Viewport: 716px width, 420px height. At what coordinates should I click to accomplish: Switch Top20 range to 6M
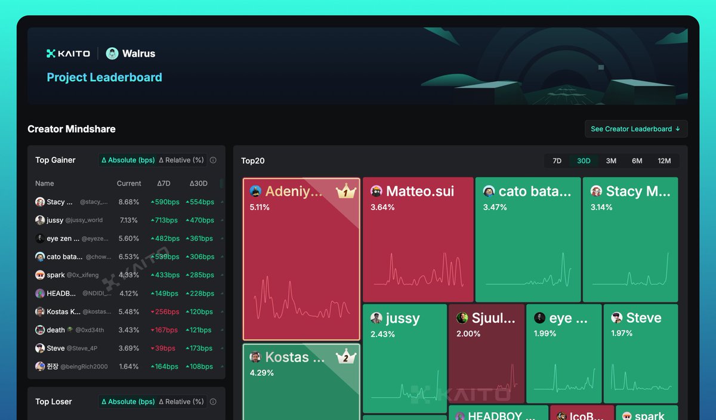[637, 161]
